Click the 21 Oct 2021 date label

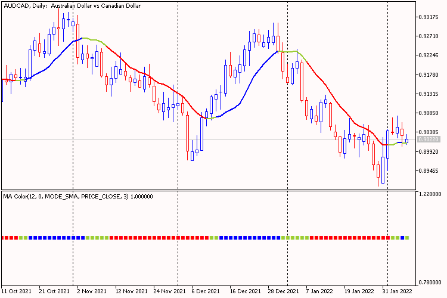[x=54, y=291]
